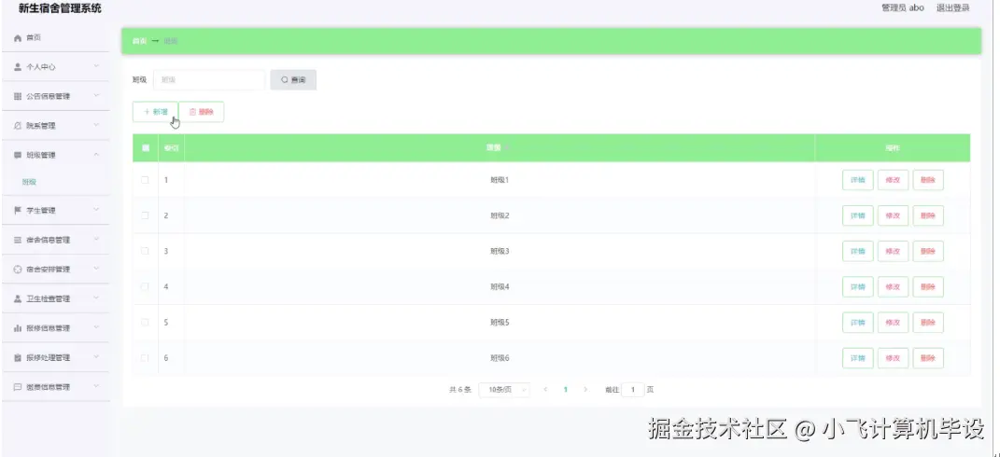Expand the 宿舍信息管理 menu chevron
The image size is (1000, 457).
[96, 239]
